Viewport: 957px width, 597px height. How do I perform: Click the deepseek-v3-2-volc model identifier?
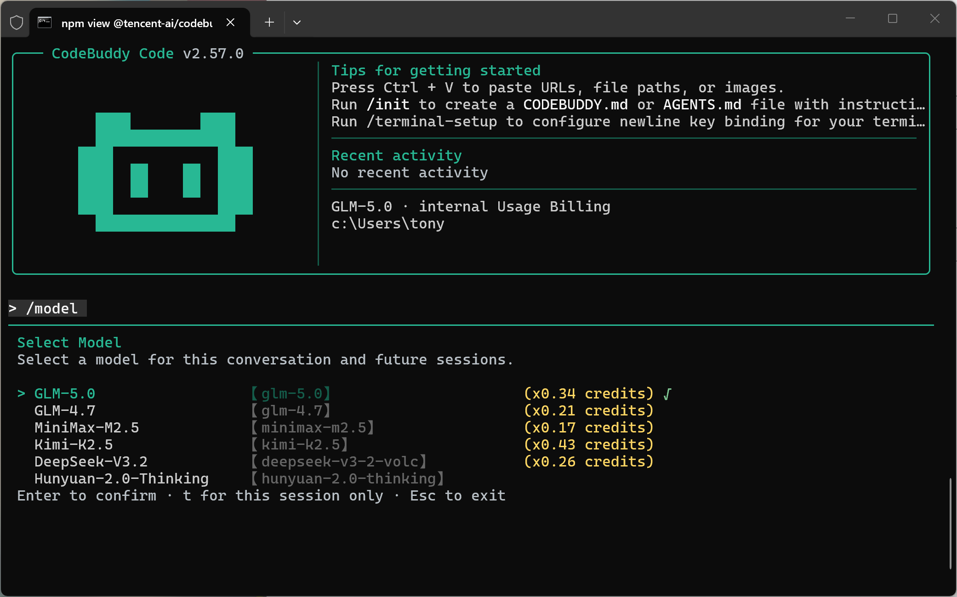[339, 462]
